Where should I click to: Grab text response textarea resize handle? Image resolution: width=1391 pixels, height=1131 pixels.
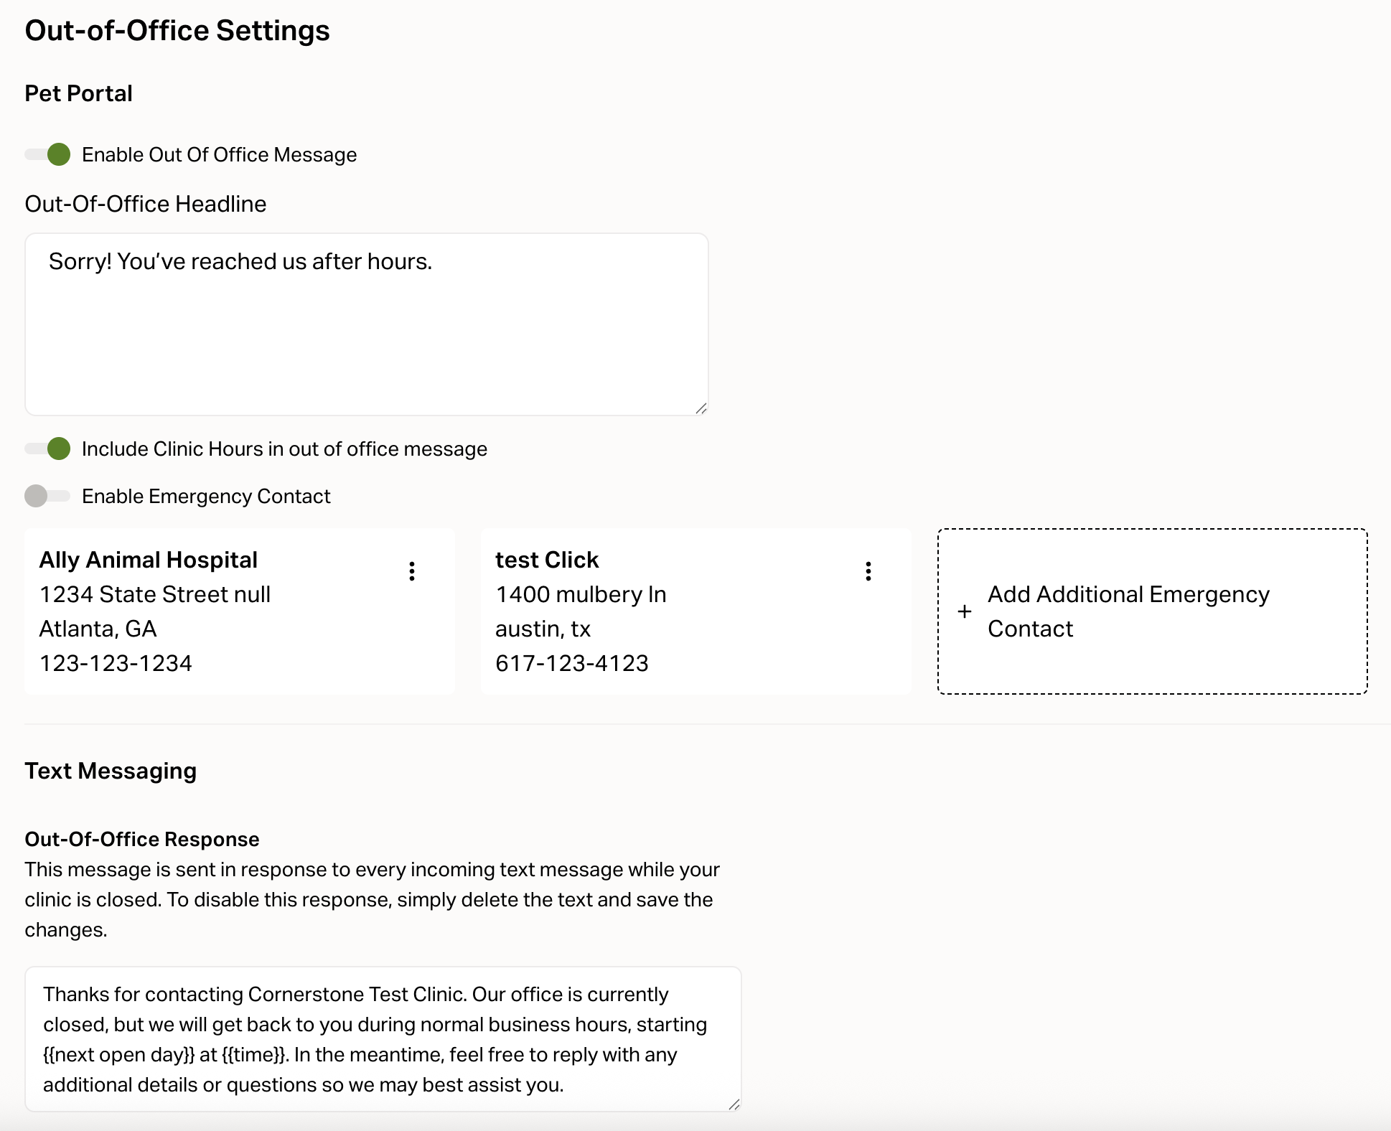734,1104
